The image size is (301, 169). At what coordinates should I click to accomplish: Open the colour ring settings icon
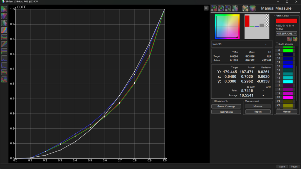(221, 9)
